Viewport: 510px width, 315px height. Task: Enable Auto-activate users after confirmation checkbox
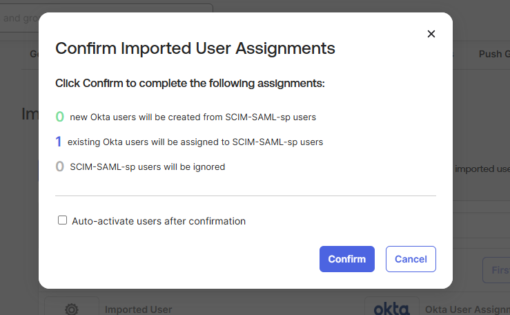(x=62, y=220)
